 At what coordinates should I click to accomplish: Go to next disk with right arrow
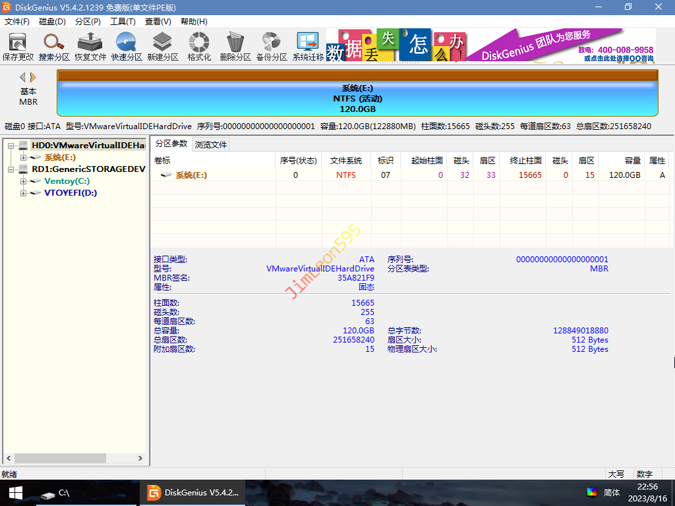(x=34, y=77)
